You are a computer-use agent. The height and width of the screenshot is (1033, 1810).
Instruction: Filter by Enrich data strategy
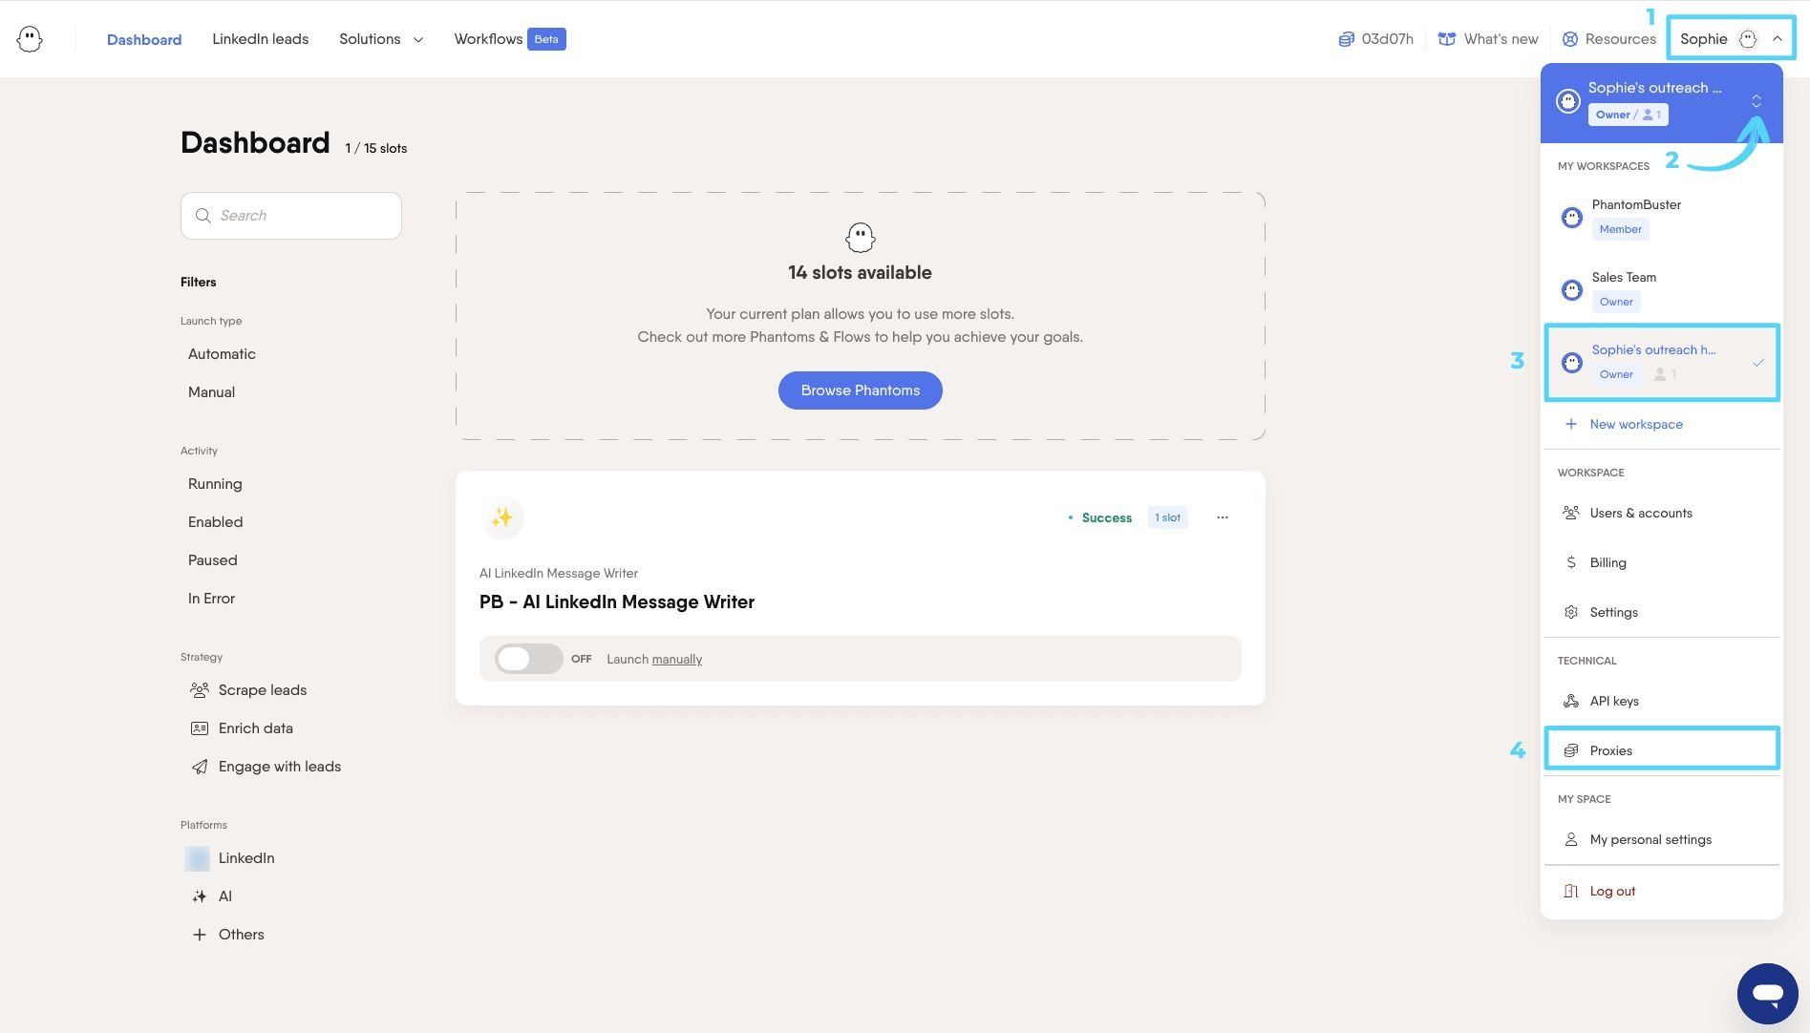click(x=242, y=728)
